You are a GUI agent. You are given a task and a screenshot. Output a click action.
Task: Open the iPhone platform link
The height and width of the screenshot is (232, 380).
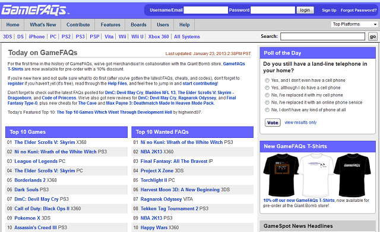[x=37, y=37]
